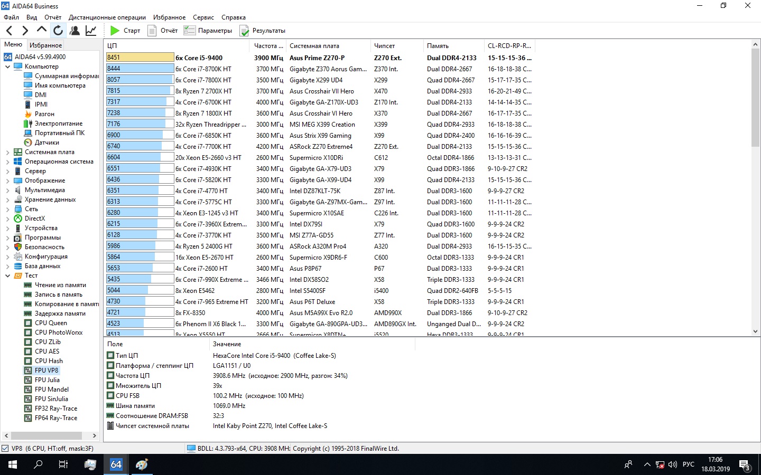Expand the Отображение node
761x475 pixels.
(7, 180)
